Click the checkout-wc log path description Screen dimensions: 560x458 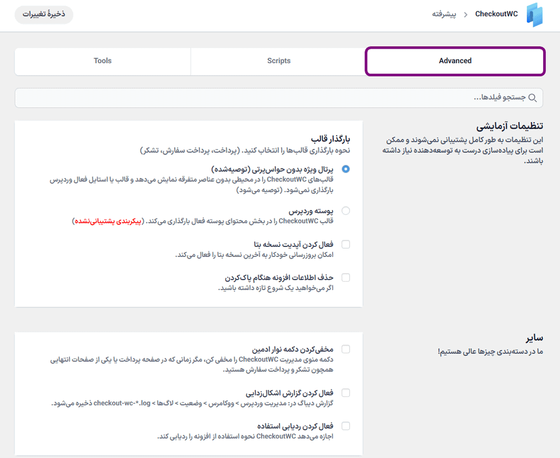pos(192,403)
